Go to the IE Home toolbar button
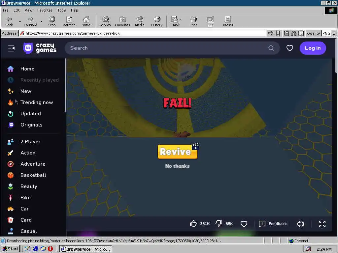Viewport: 338px width, 253px height. (86, 21)
